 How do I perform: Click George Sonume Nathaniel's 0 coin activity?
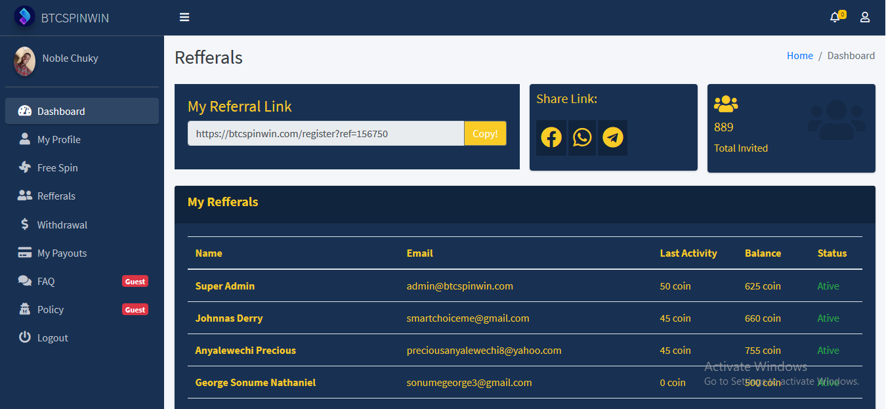click(x=673, y=383)
